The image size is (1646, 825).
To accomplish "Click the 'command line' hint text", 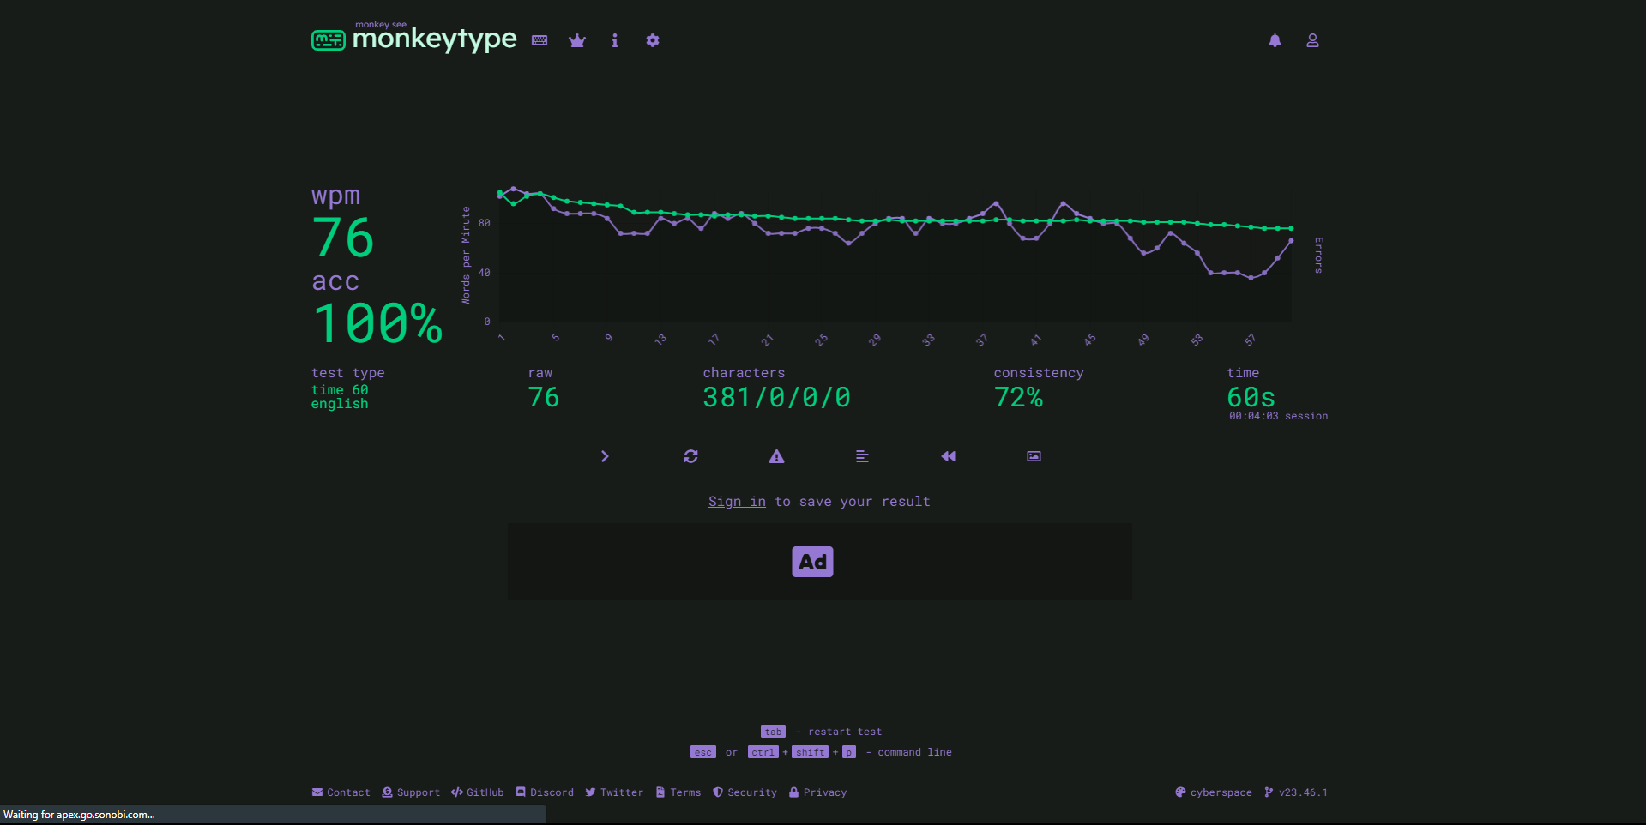I will pyautogui.click(x=914, y=752).
